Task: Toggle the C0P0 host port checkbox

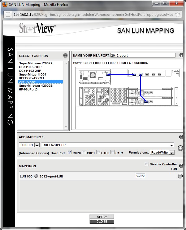Action: pyautogui.click(x=70, y=152)
